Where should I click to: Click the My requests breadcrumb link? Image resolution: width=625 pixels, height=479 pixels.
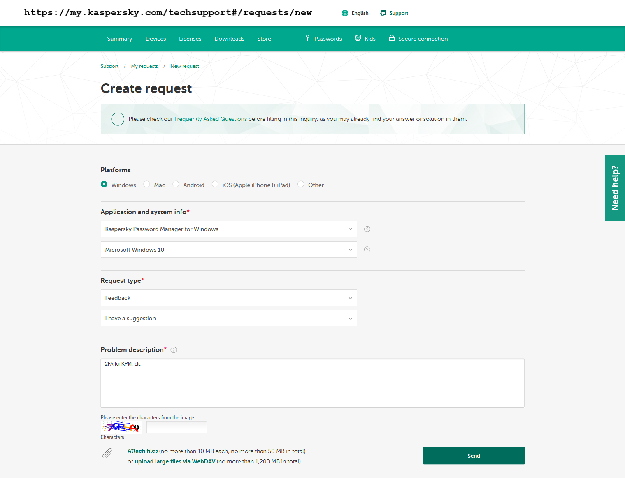click(144, 66)
